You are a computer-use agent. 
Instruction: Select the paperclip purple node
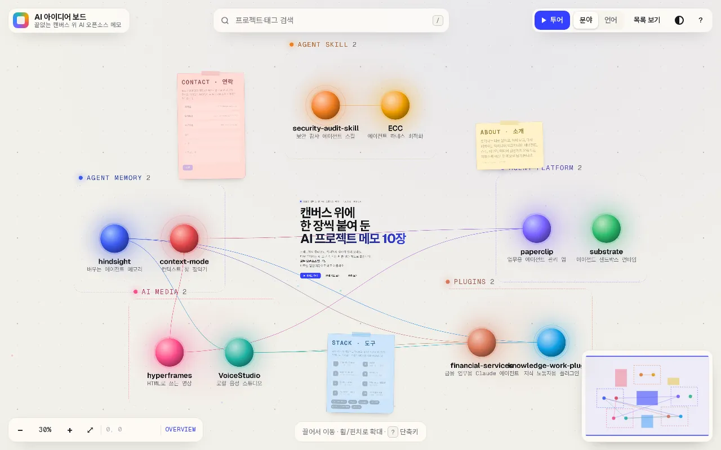point(537,228)
